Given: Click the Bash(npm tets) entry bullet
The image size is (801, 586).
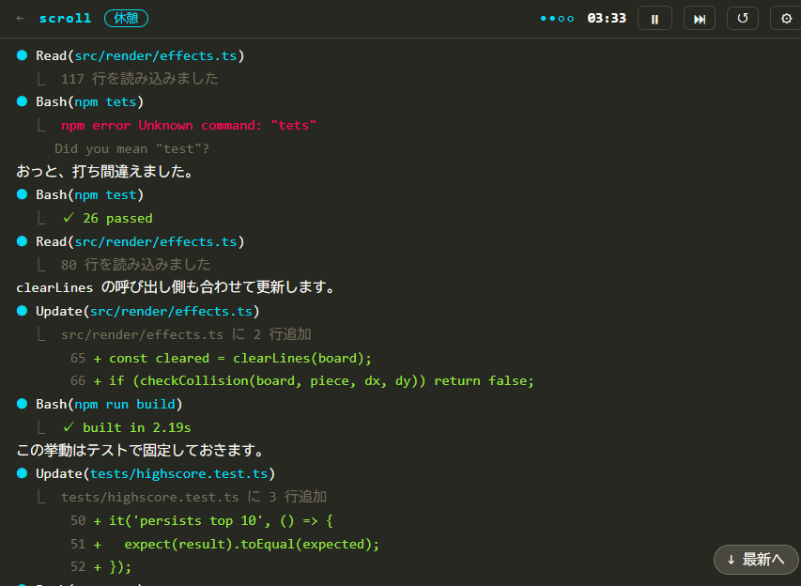Looking at the screenshot, I should click(x=22, y=101).
